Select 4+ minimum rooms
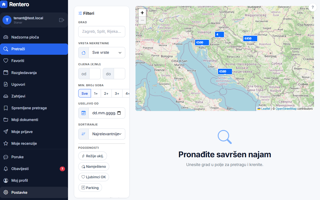 (126, 93)
